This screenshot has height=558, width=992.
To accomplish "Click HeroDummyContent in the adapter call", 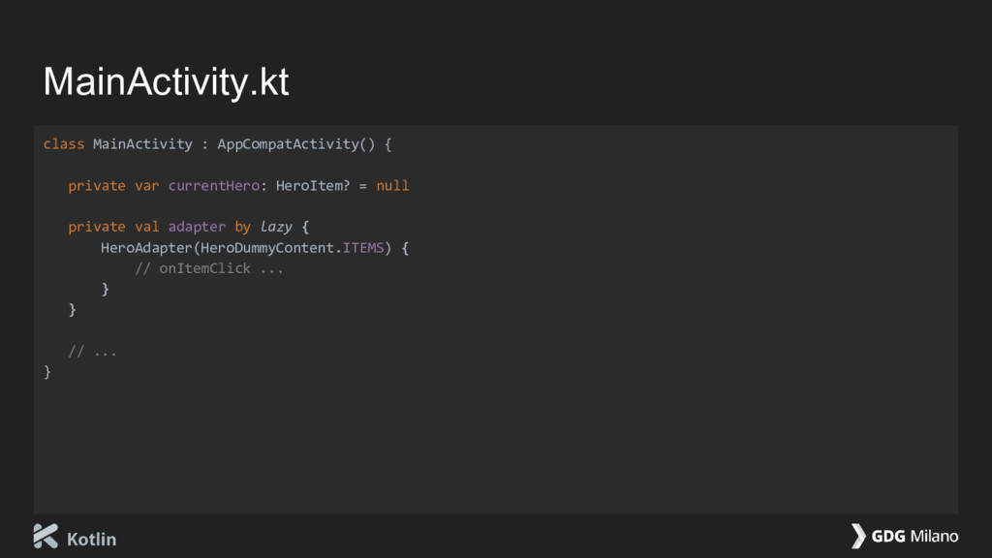I will (267, 247).
